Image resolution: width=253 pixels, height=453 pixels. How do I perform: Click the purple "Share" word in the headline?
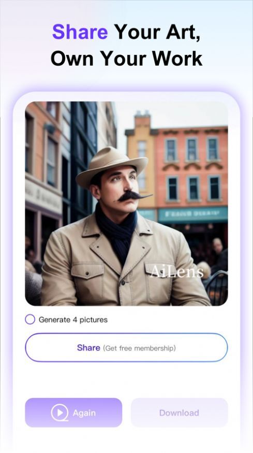click(80, 32)
